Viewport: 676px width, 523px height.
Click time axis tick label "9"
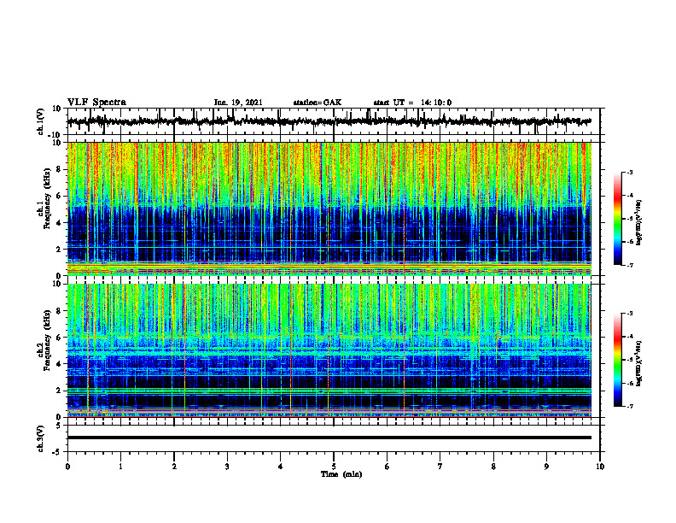pos(546,467)
